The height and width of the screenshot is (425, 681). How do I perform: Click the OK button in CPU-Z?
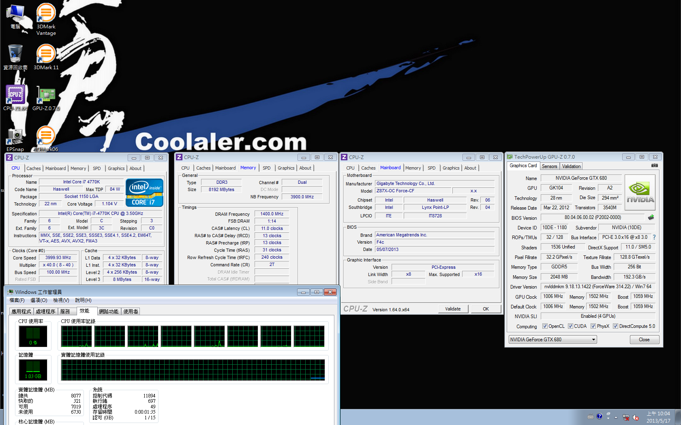click(x=486, y=309)
